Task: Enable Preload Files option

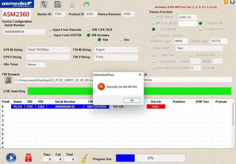Action: pos(191,55)
